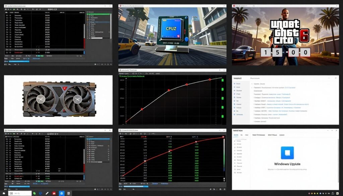Screen dimensions: 343x196
Task: Select the highest red point on the white curve graph
Action: [x=210, y=79]
